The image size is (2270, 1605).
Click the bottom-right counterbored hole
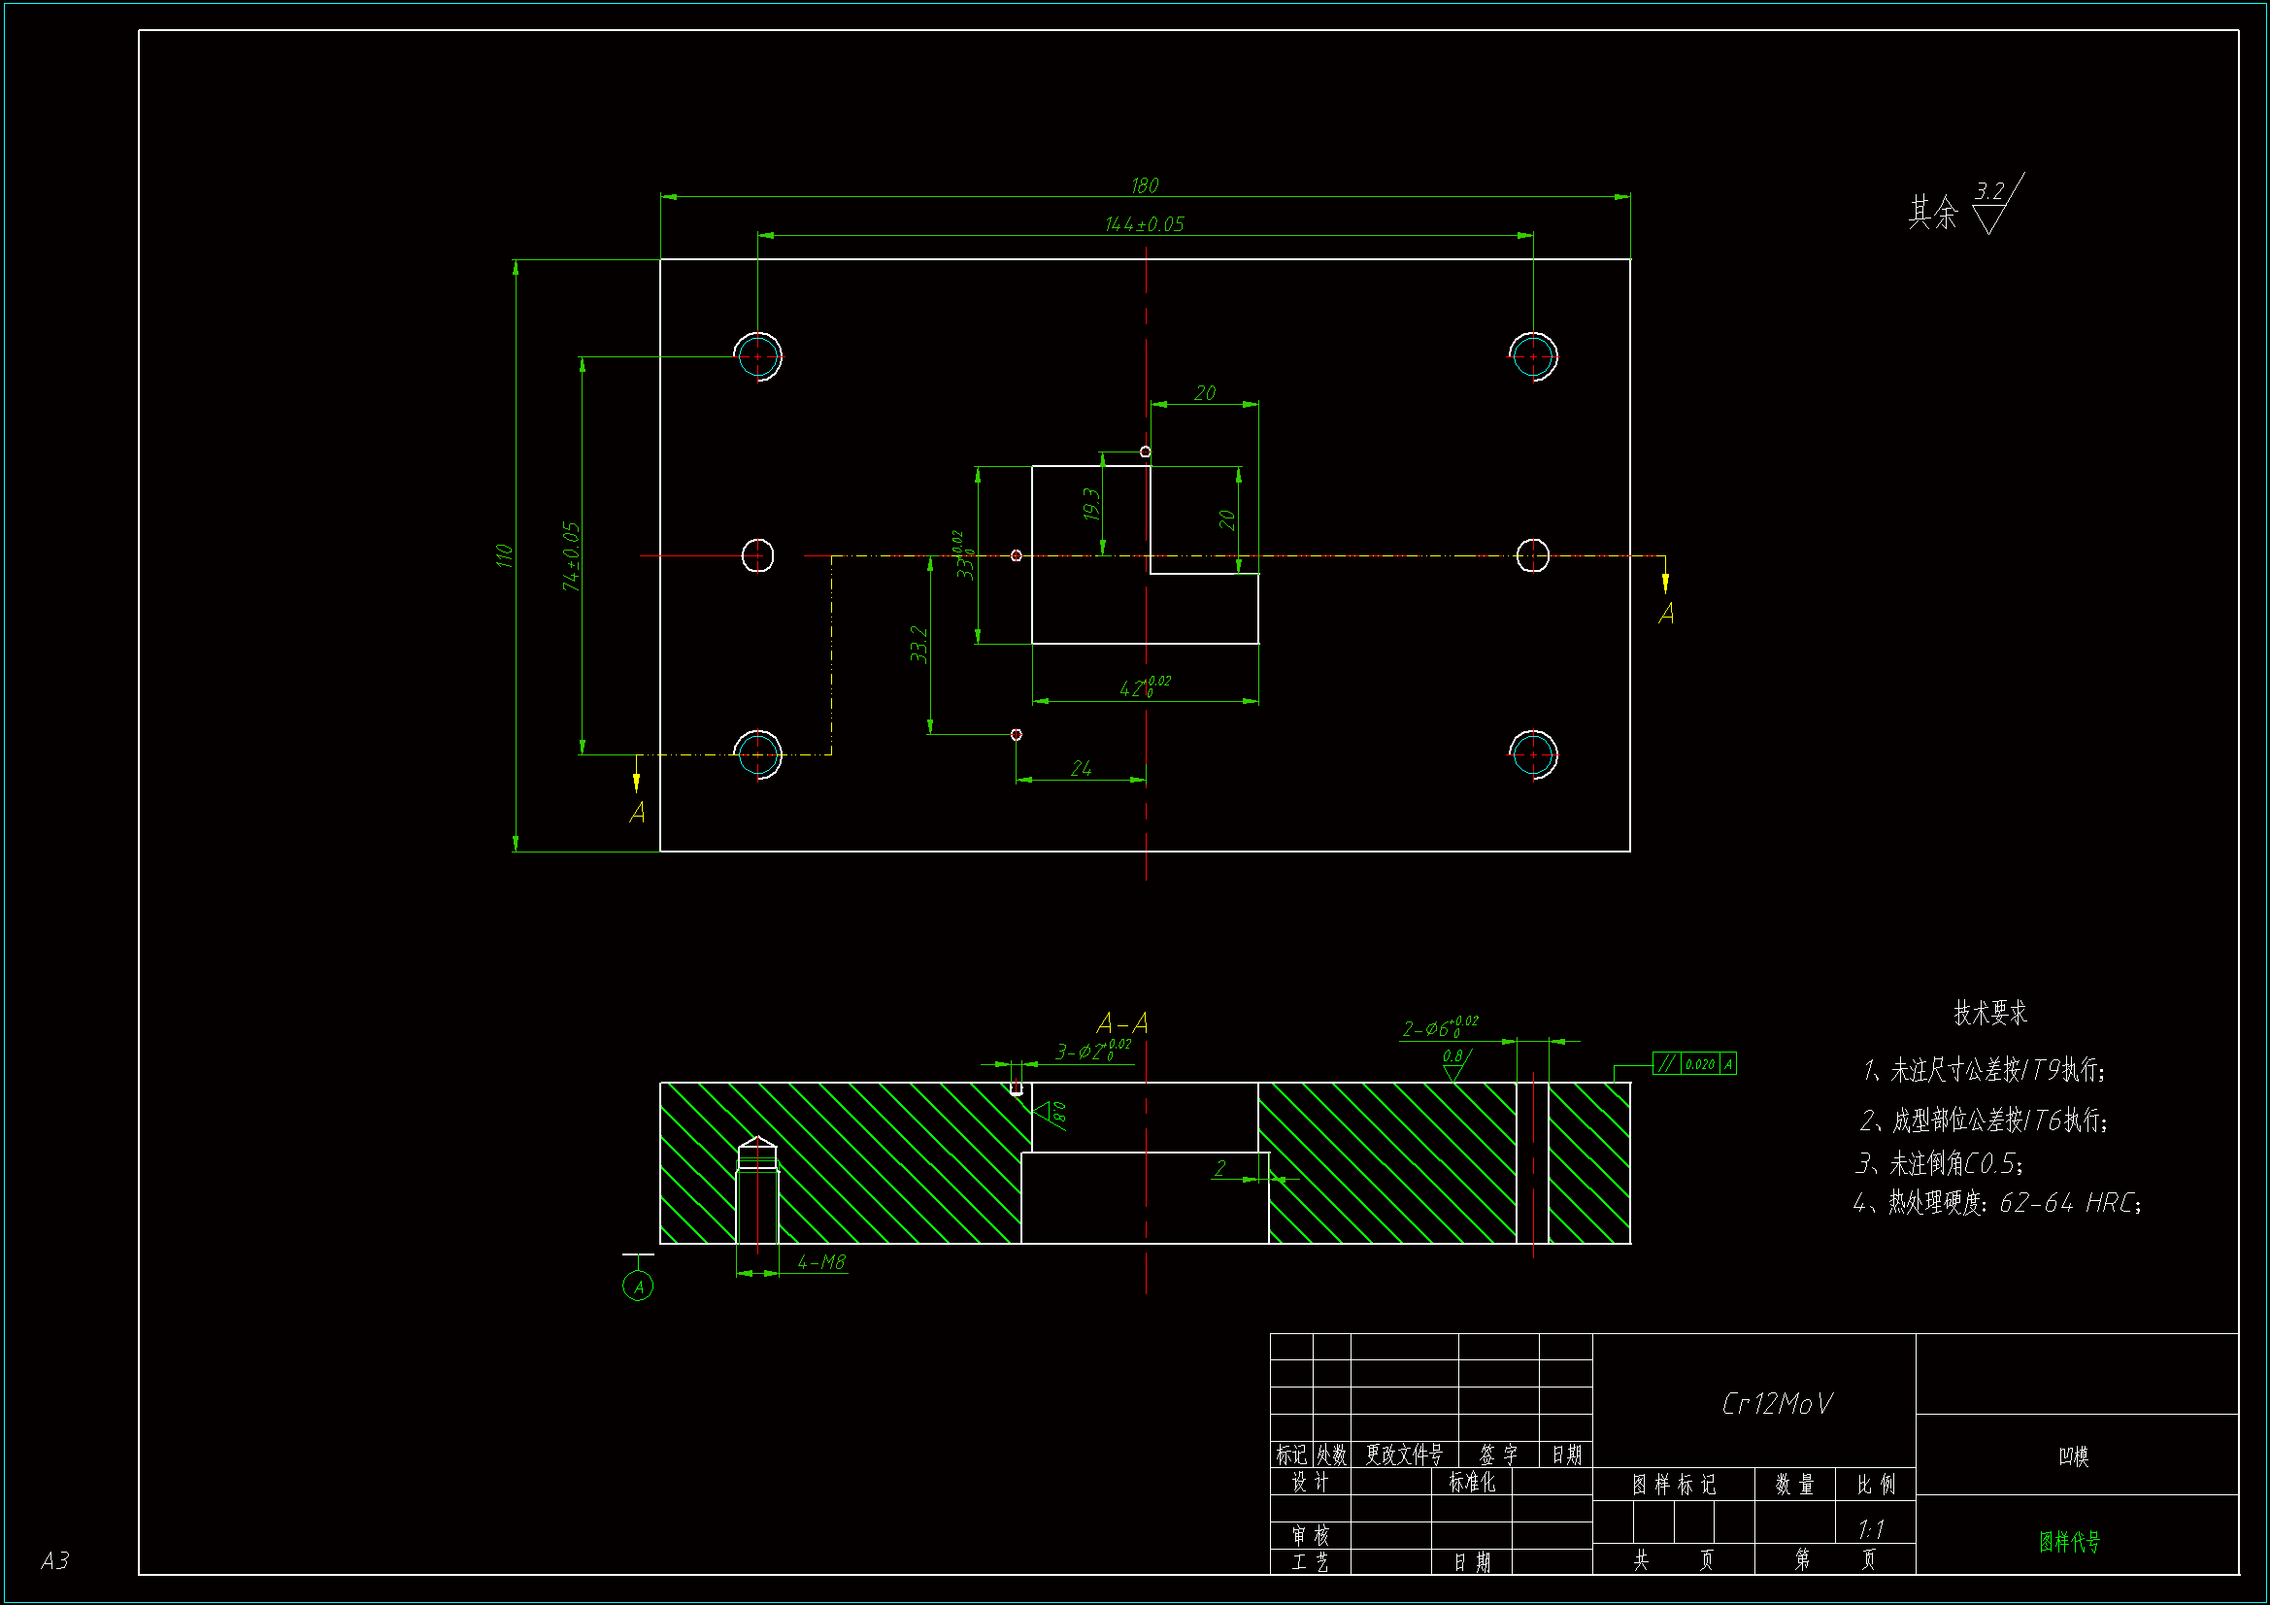pos(1532,754)
